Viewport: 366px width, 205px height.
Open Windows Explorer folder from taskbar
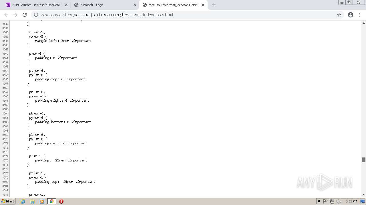click(x=32, y=201)
